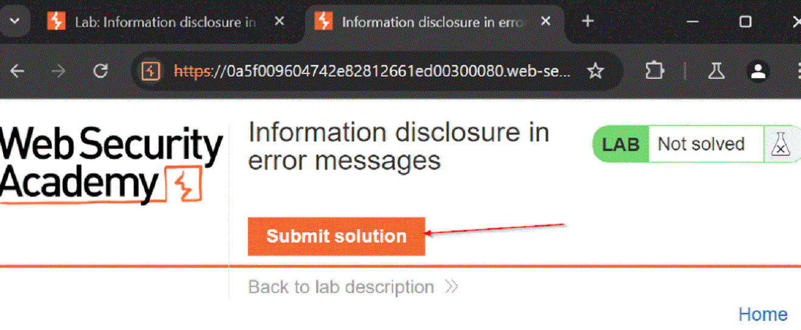Click the forward navigation arrow
Screen dimensions: 801x330
(x=58, y=72)
